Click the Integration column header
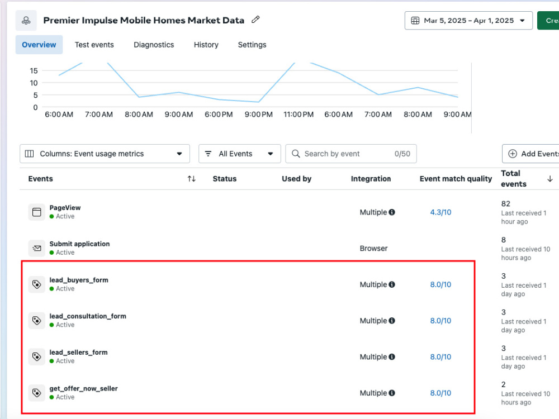 [x=371, y=179]
